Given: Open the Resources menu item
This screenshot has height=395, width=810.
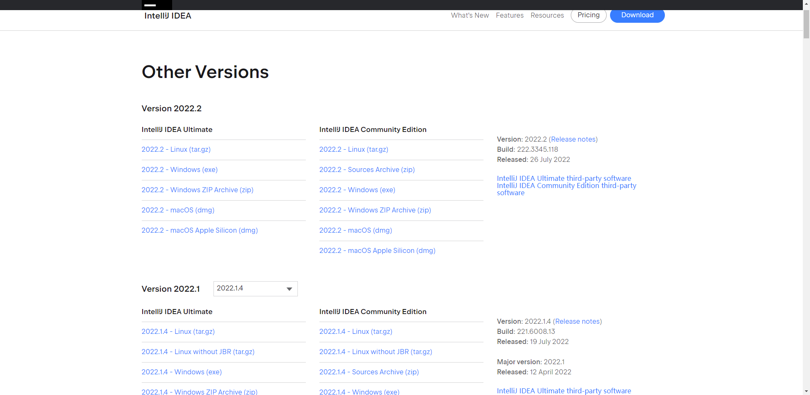Looking at the screenshot, I should click(x=547, y=15).
